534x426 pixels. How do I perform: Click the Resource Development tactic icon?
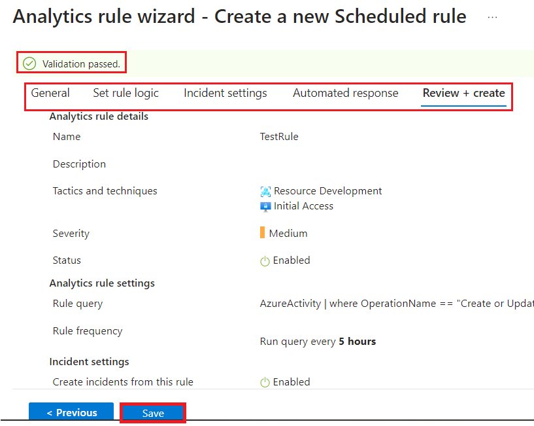click(x=265, y=192)
